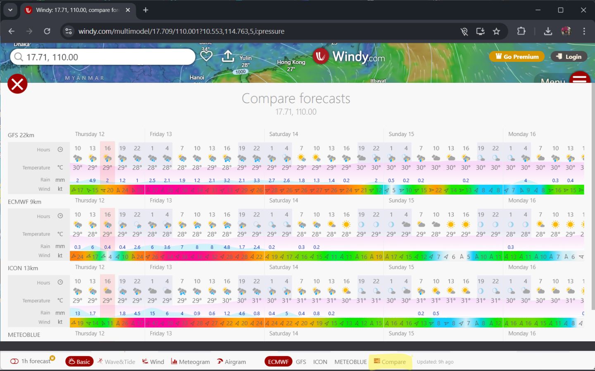Screen dimensions: 595x371
Task: Open the share/export icon above the map
Action: pyautogui.click(x=228, y=56)
